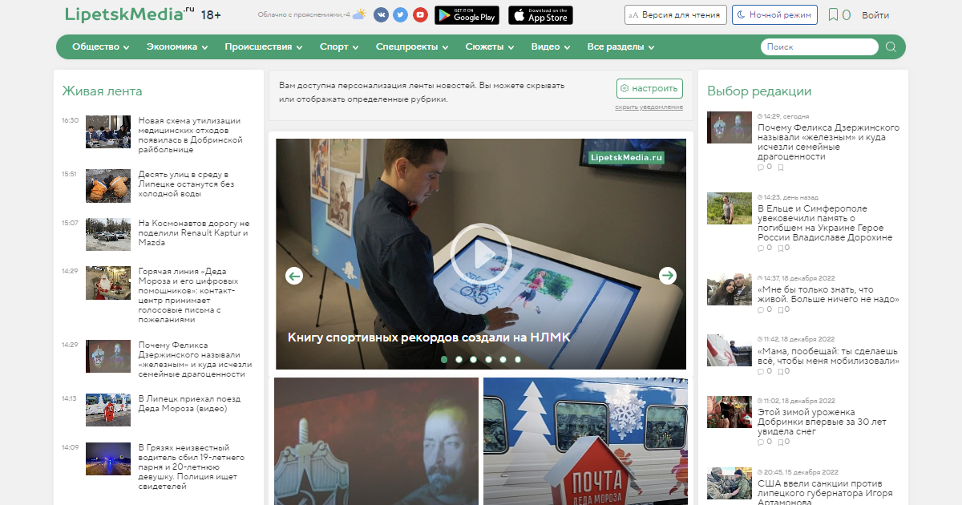Expand the Происшествия menu
Image resolution: width=962 pixels, height=505 pixels.
pos(264,46)
